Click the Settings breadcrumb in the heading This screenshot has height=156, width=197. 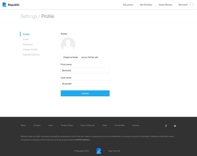29,16
